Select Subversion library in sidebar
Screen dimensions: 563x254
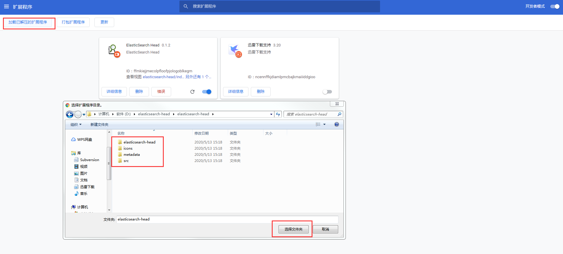87,160
